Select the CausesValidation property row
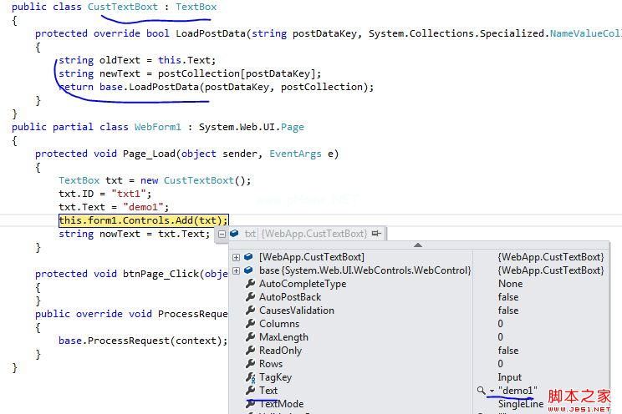Screen dimensions: 622x414 296,310
